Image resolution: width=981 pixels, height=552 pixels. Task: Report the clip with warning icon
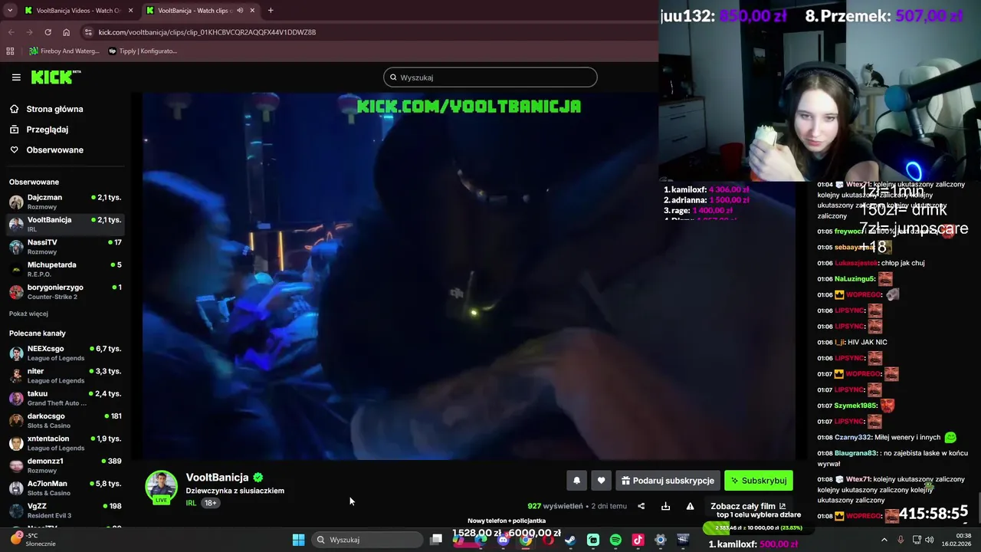coord(690,506)
